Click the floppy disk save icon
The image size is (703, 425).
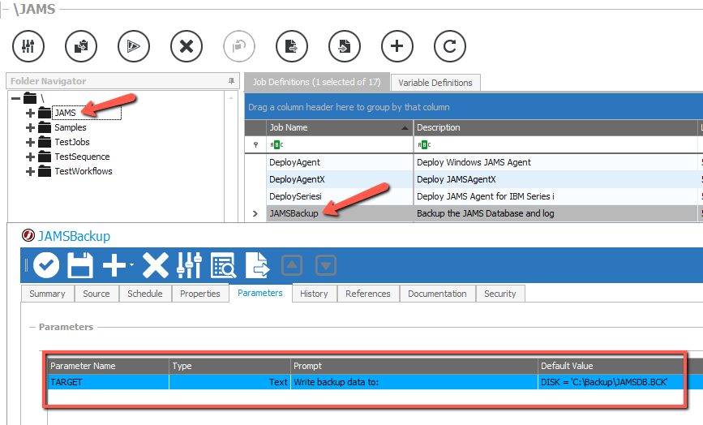(80, 265)
